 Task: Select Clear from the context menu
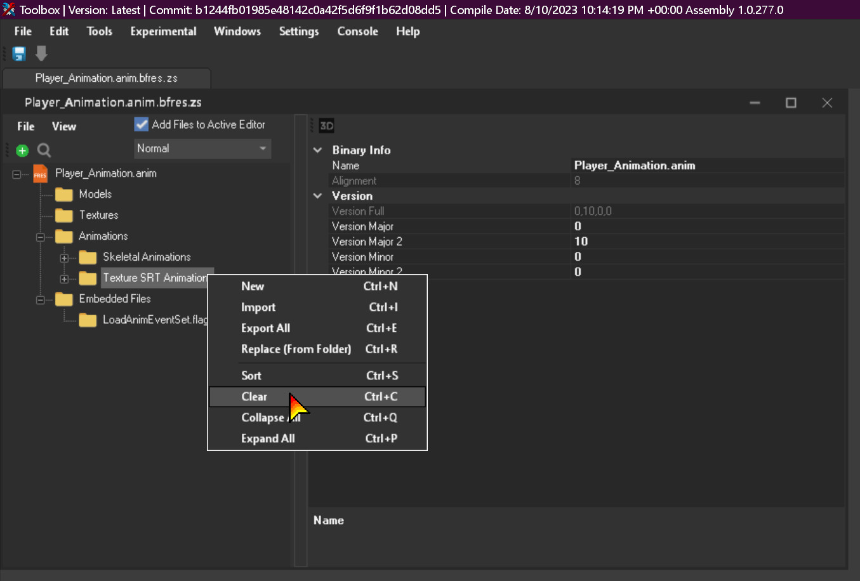click(254, 396)
